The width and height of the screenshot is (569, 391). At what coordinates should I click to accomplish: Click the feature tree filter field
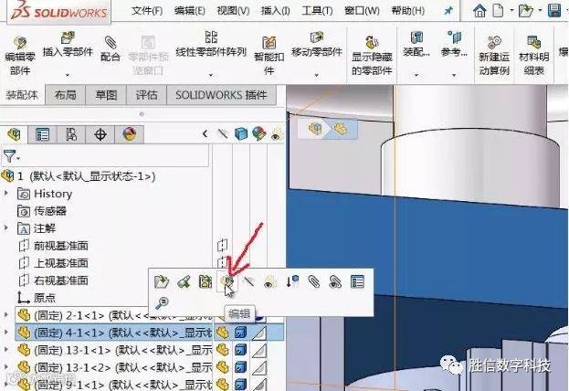pos(105,156)
